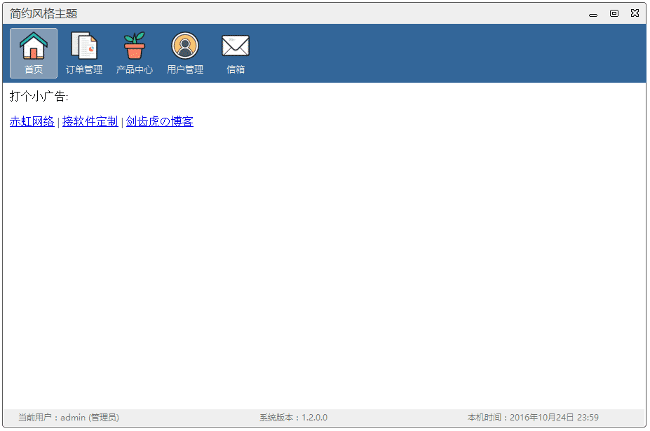Click the 系统版本 1.2.0.0 status text
Screen dimensions: 650x431
[293, 418]
